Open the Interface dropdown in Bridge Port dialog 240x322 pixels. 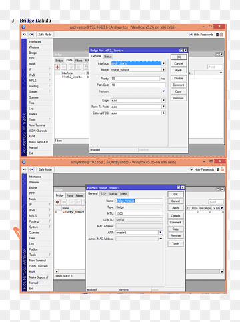pos(163,63)
